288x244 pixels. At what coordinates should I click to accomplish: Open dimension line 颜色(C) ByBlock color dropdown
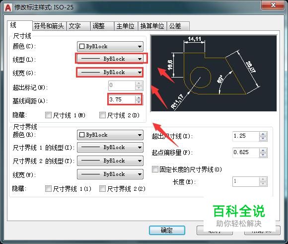[x=110, y=46]
